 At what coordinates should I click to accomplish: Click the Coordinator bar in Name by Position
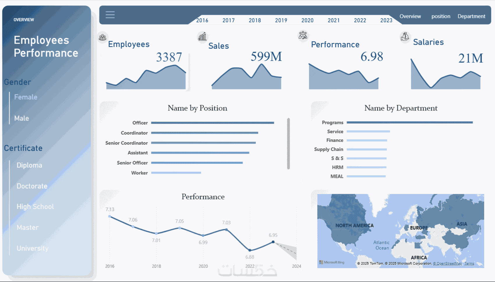tap(205, 133)
